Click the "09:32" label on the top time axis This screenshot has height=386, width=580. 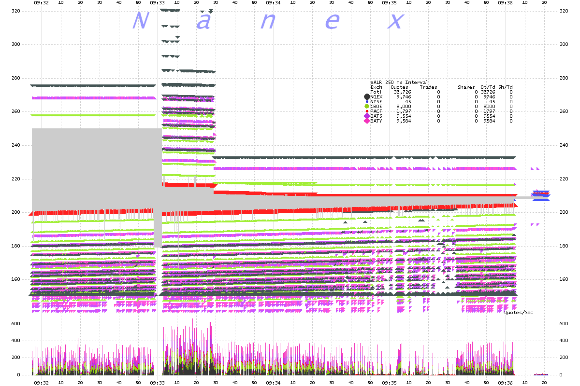click(42, 2)
